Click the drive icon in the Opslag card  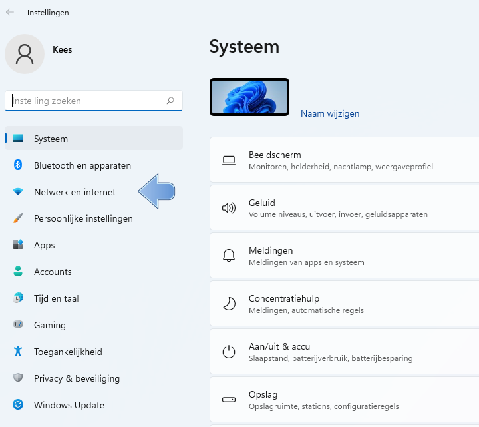point(228,400)
